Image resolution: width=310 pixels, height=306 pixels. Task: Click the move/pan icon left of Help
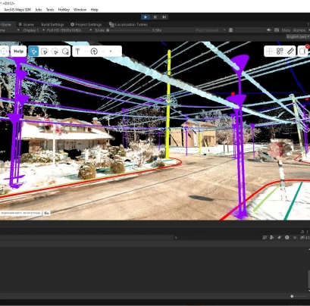[x=4, y=52]
